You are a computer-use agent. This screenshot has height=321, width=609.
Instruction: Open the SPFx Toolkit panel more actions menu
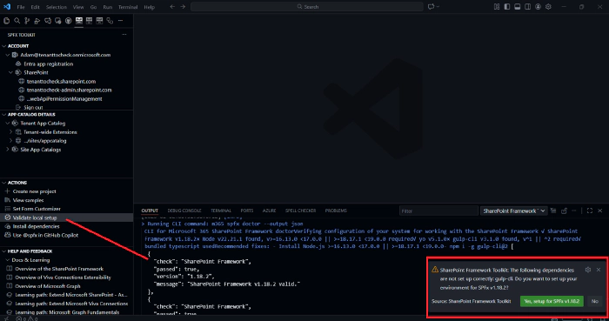point(124,35)
